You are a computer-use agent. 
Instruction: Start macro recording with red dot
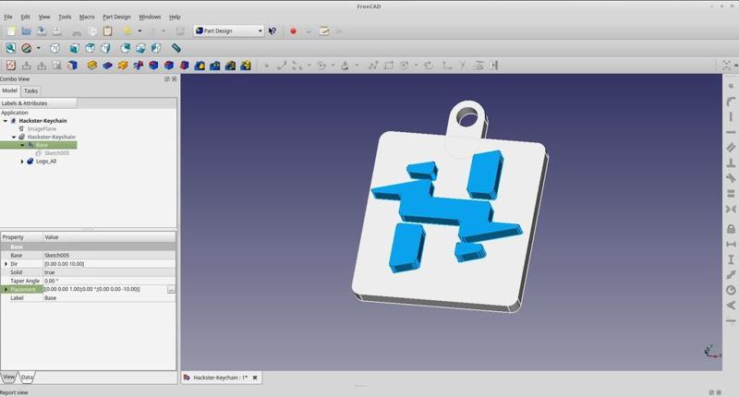(x=293, y=31)
